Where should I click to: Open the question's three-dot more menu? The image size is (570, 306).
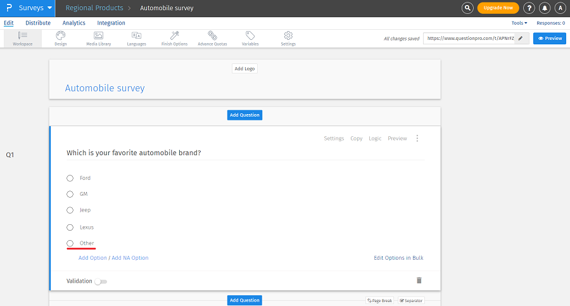417,138
